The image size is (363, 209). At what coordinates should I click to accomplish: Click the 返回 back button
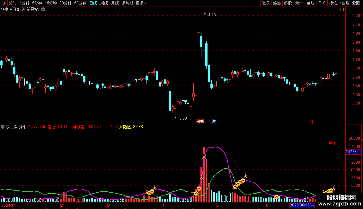coord(356,3)
